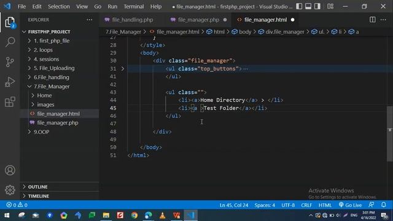The image size is (393, 221).
Task: Change language mode HTML
Action: pyautogui.click(x=325, y=205)
